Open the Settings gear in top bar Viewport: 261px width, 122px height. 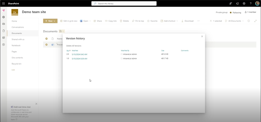[244, 3]
